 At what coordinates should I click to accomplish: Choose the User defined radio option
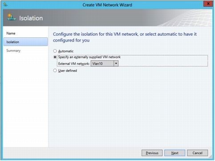tap(55, 70)
